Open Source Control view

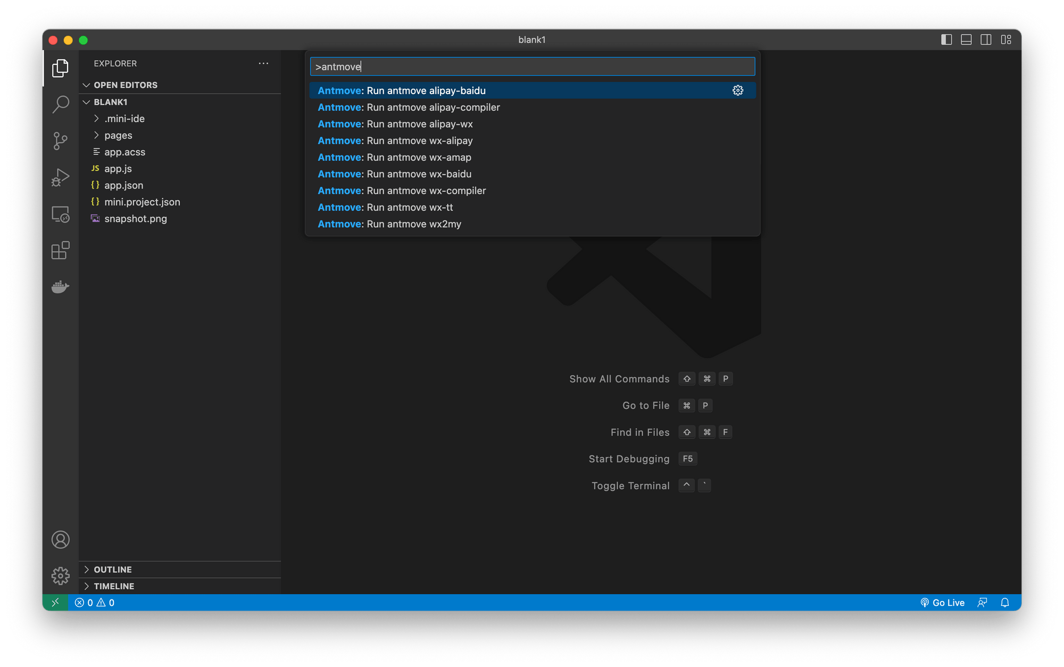click(61, 141)
